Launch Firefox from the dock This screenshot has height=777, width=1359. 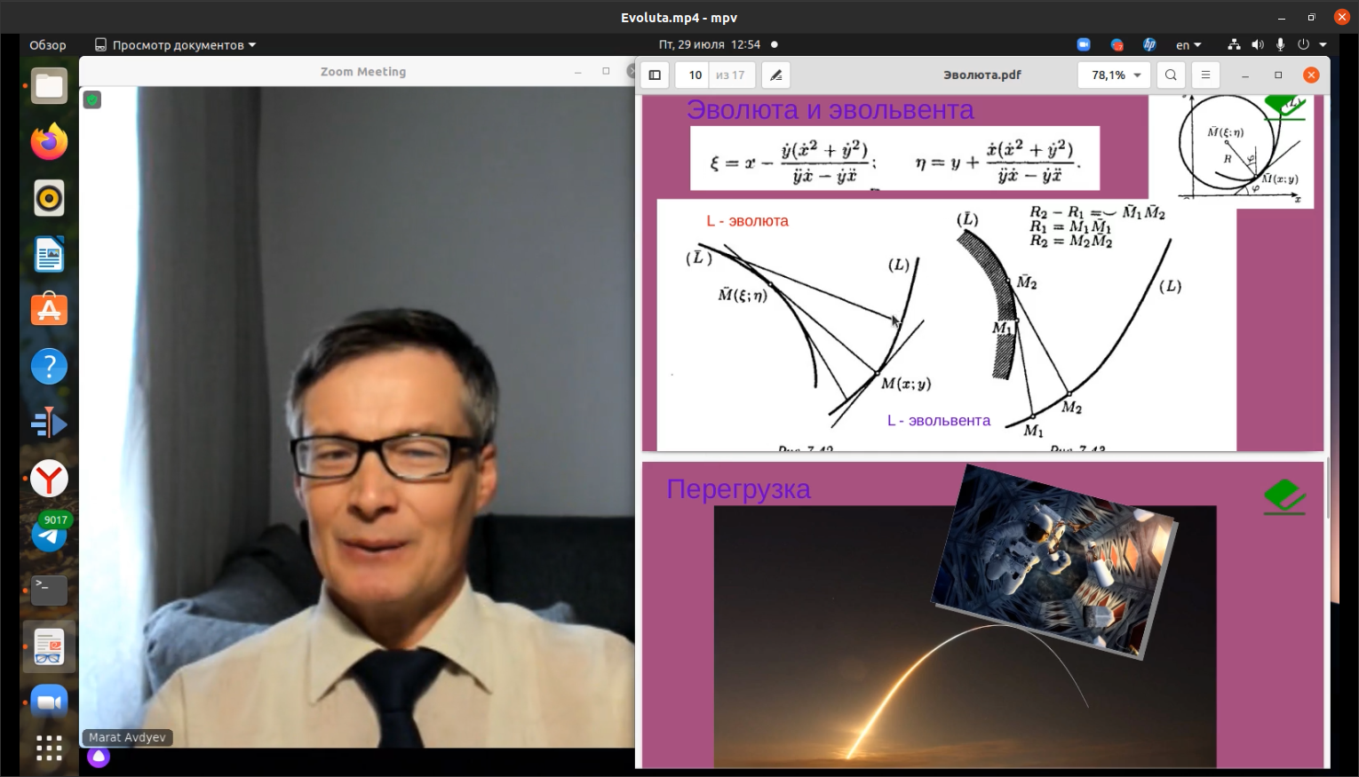[49, 142]
